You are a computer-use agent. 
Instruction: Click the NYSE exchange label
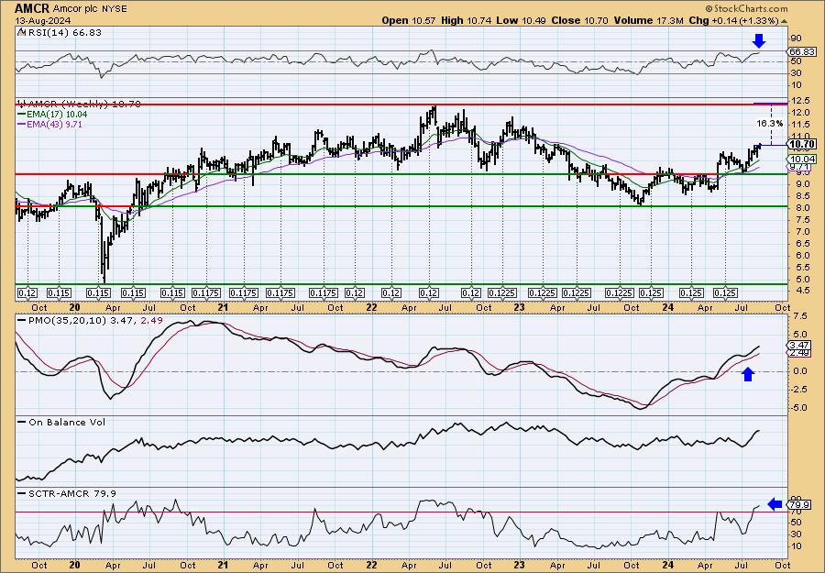pos(116,9)
